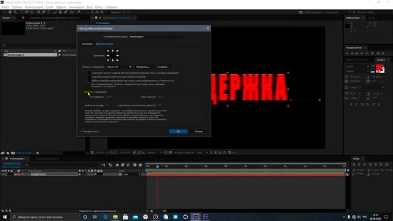Click Faux Bold button in Character panel
Image resolution: width=393 pixels, height=221 pixels.
point(351,105)
